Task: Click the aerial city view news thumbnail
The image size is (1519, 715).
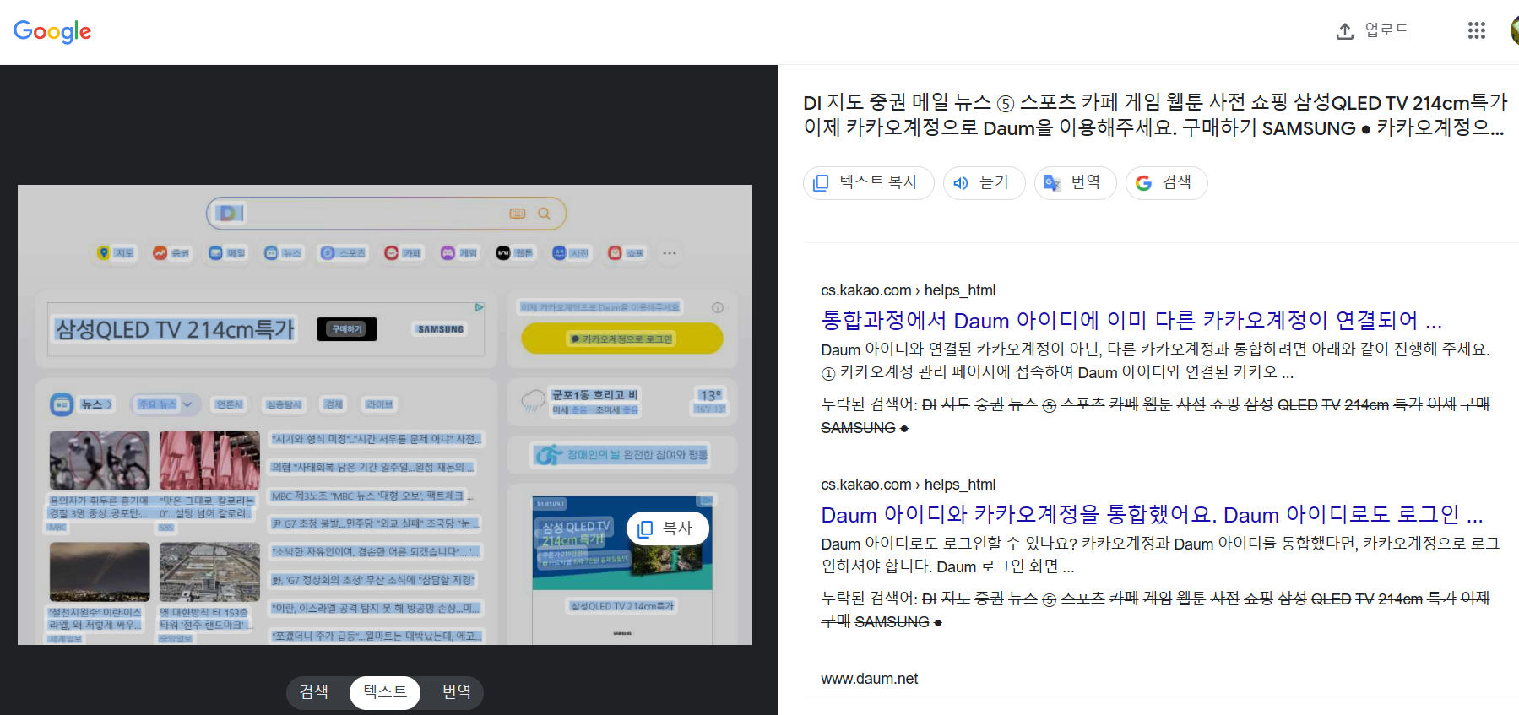Action: 209,571
